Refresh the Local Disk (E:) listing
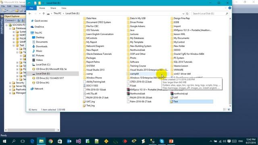The image size is (258, 145). point(187,13)
